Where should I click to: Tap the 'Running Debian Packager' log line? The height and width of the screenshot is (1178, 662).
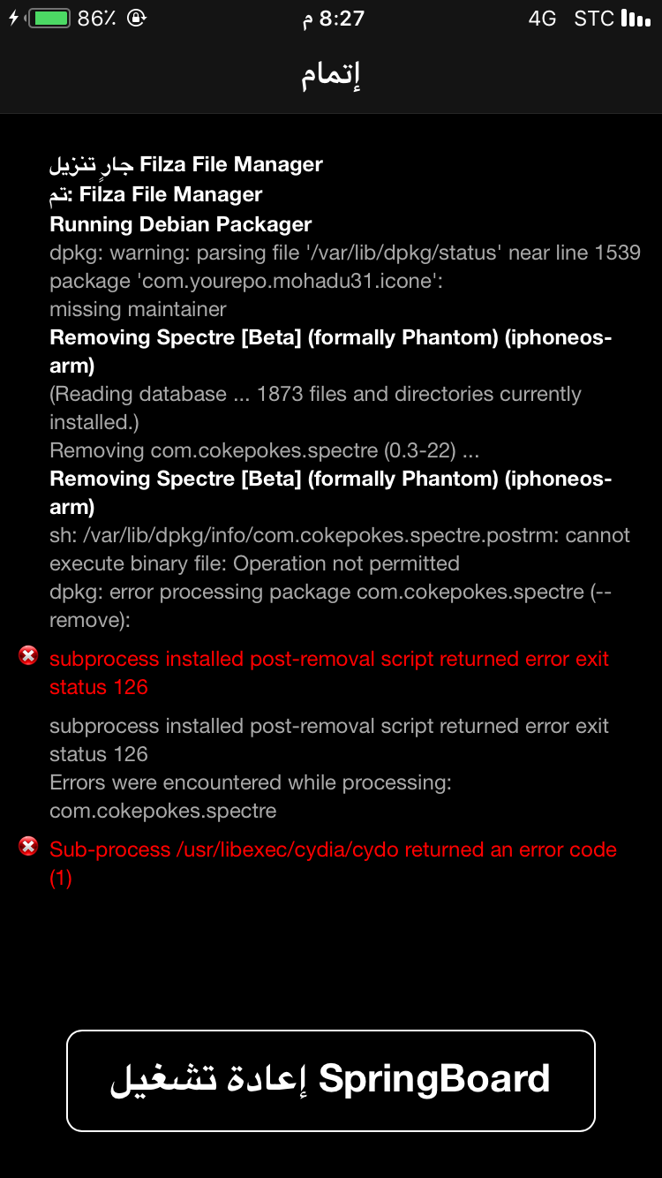(x=181, y=224)
